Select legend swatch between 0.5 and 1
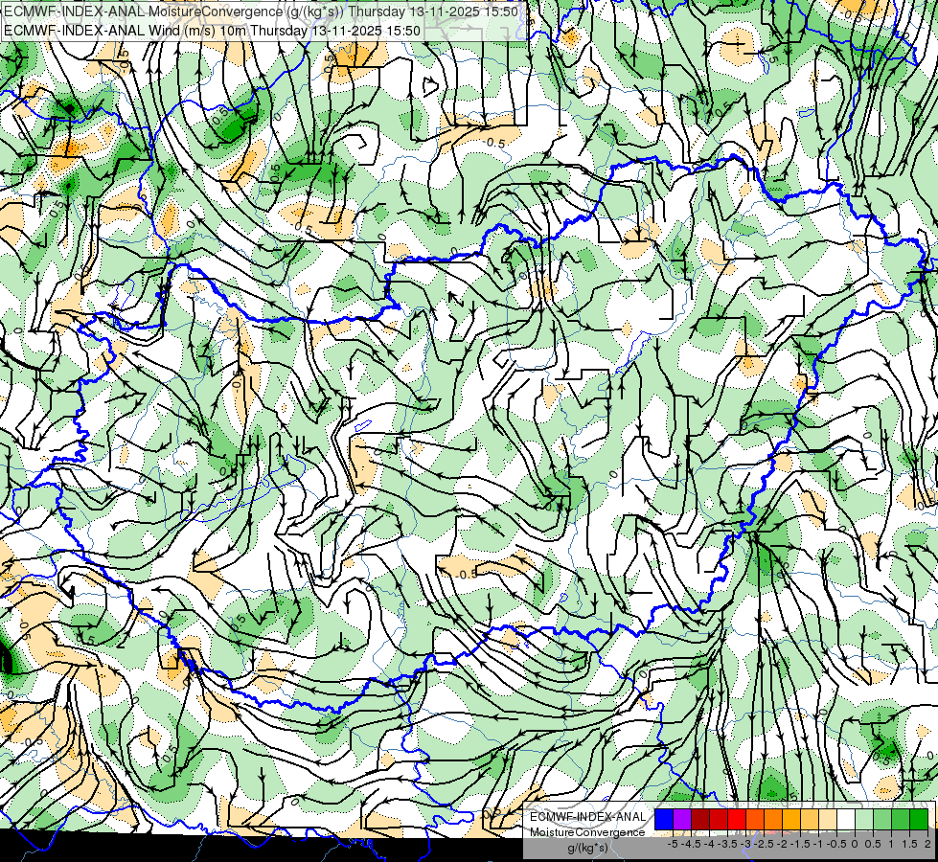Viewport: 938px width, 862px height. [882, 819]
